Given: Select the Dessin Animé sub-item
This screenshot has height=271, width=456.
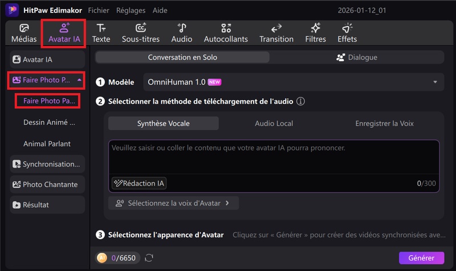Looking at the screenshot, I should 49,122.
